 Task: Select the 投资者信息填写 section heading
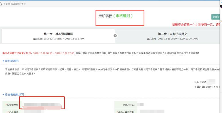(x=14, y=94)
